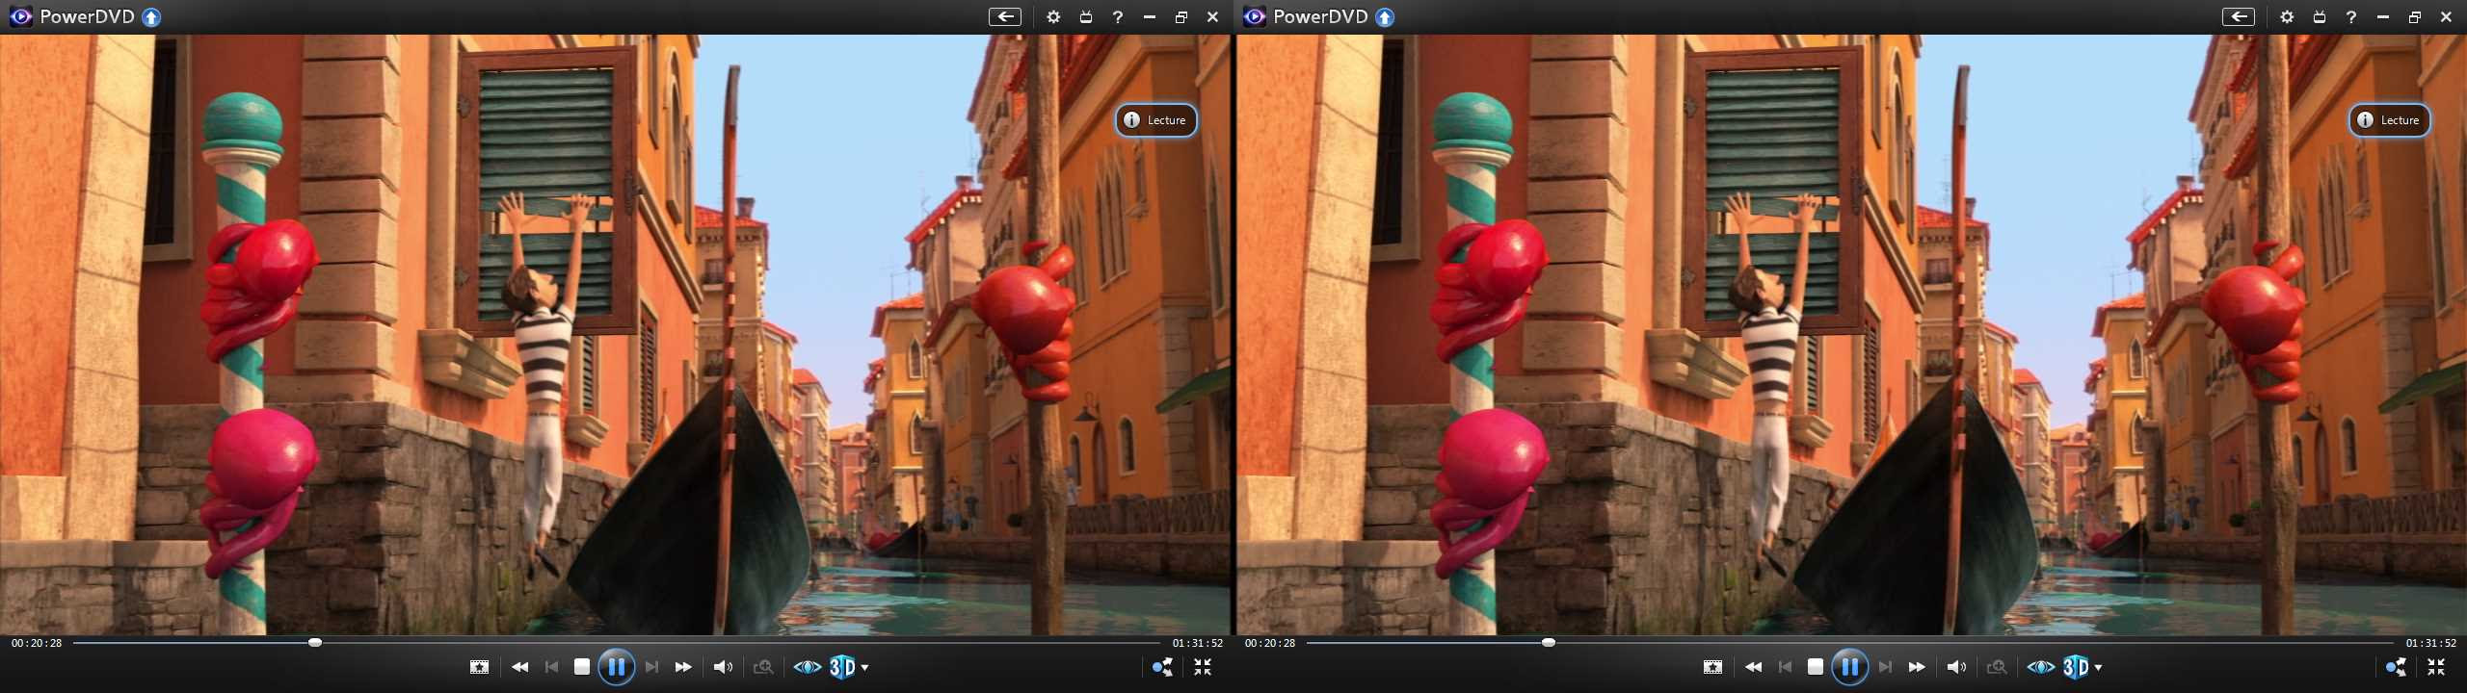
Task: Click the digital zoom icon in left window
Action: pyautogui.click(x=763, y=666)
